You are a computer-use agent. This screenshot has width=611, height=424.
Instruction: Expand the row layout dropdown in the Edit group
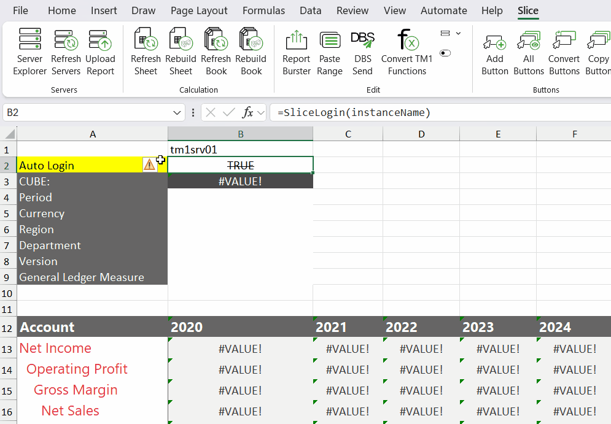[x=451, y=33]
